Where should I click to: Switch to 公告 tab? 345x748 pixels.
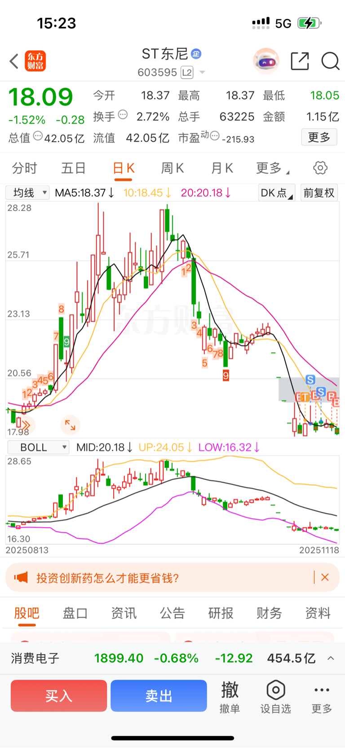tap(172, 613)
